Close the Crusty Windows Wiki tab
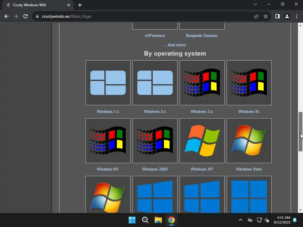303x227 pixels. coord(69,5)
